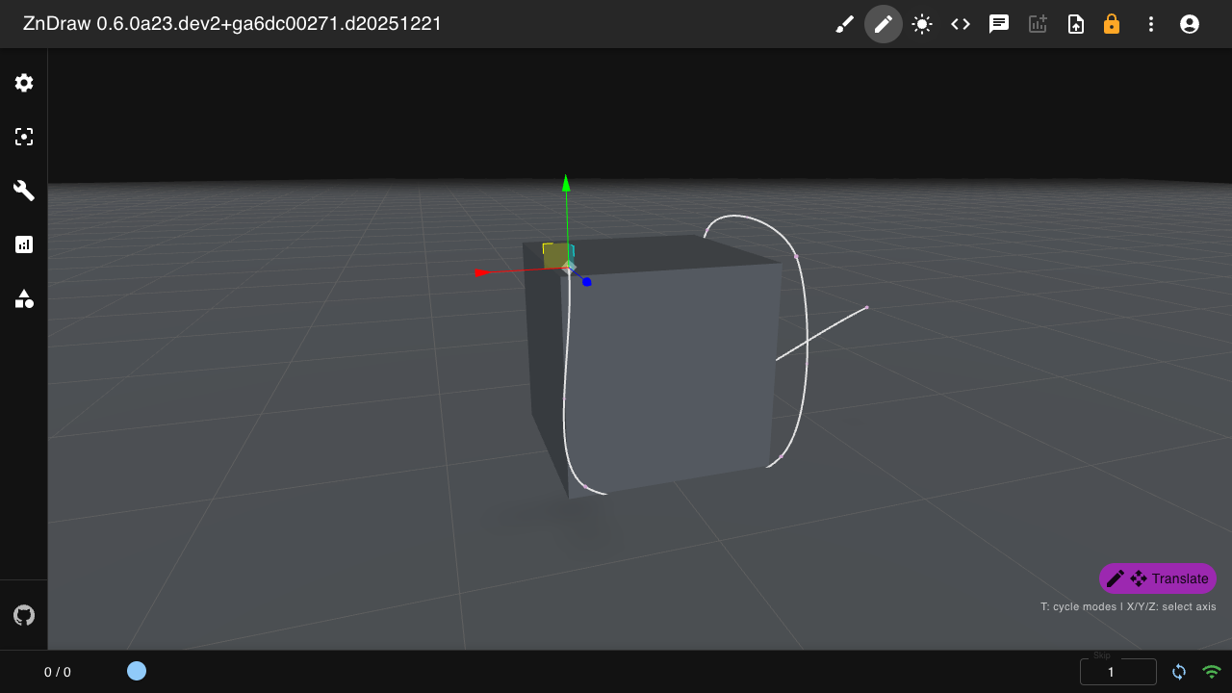Click the yellow plane gizmo handle
This screenshot has height=693, width=1232.
coord(554,255)
